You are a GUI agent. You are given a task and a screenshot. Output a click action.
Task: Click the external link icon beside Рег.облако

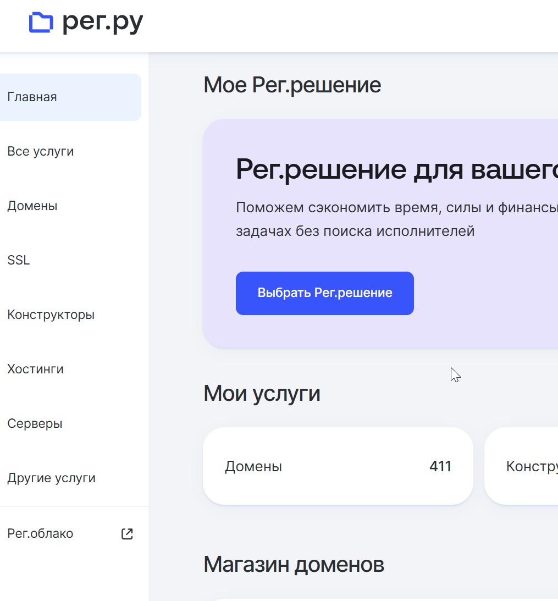tap(127, 533)
